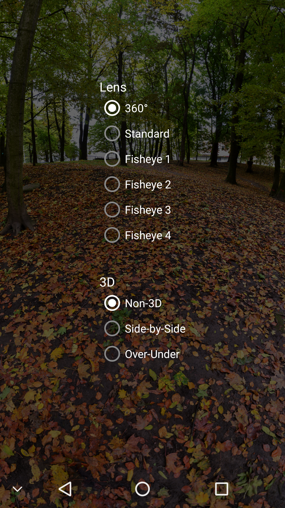Click the Fisheye 2 text label

tap(148, 184)
